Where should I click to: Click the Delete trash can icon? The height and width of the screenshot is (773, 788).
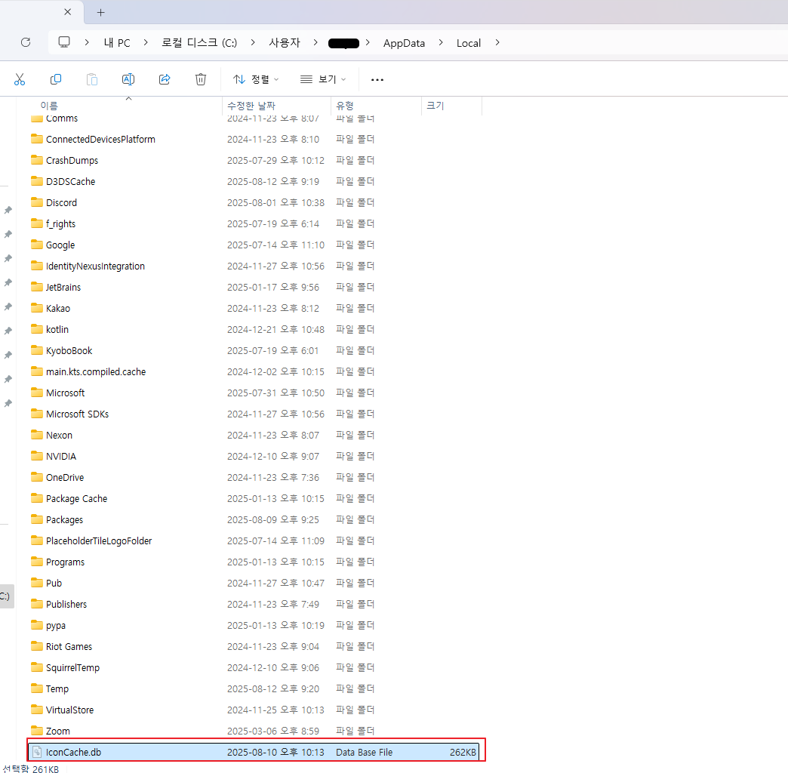coord(201,79)
